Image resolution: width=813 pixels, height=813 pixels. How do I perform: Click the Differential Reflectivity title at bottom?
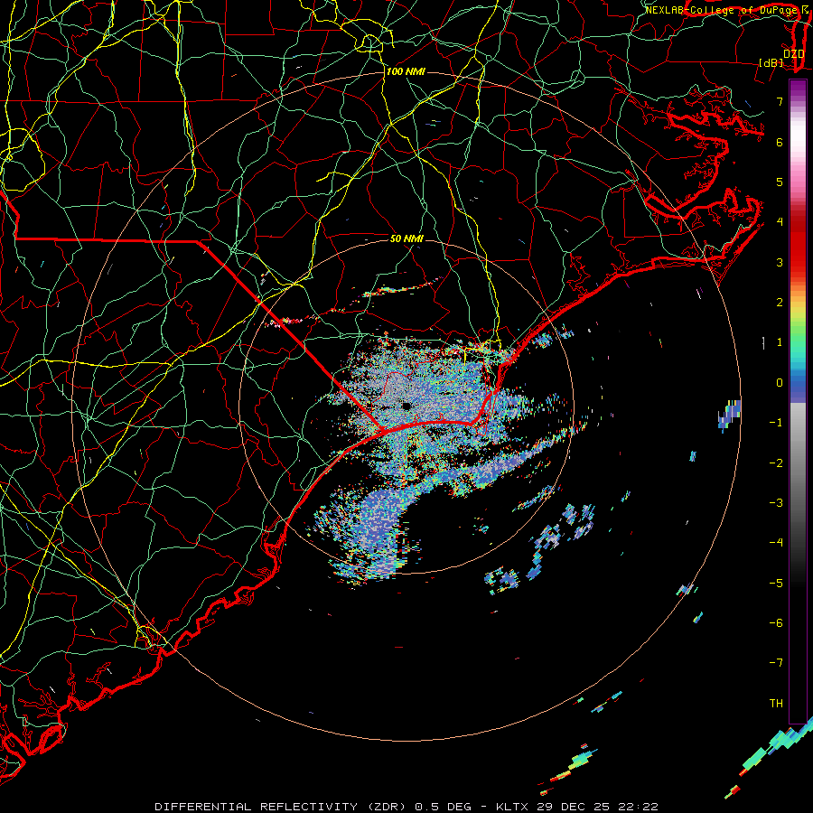point(406,807)
